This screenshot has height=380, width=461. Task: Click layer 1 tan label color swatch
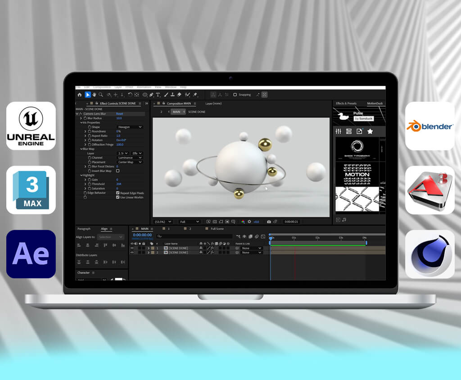[153, 248]
